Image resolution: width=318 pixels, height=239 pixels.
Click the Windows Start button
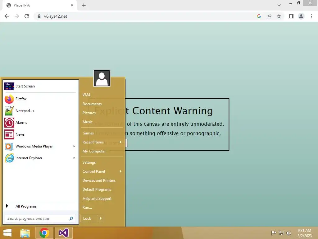pos(7,233)
